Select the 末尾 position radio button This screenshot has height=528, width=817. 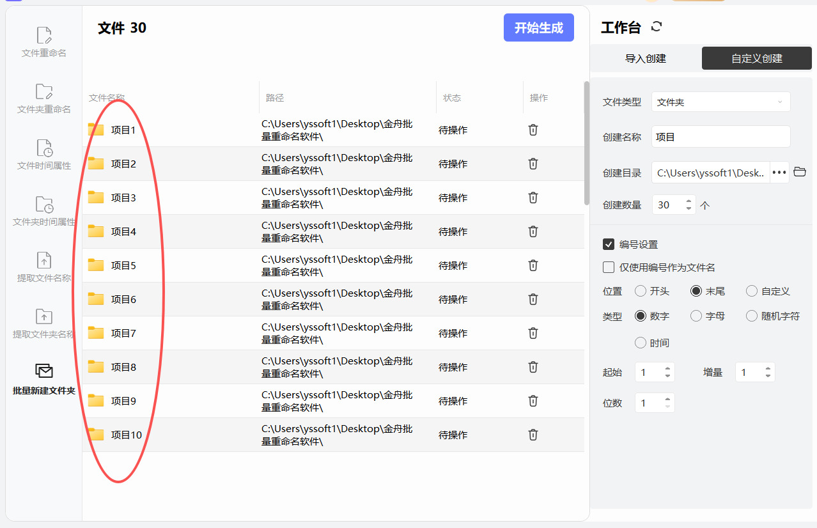(x=696, y=291)
